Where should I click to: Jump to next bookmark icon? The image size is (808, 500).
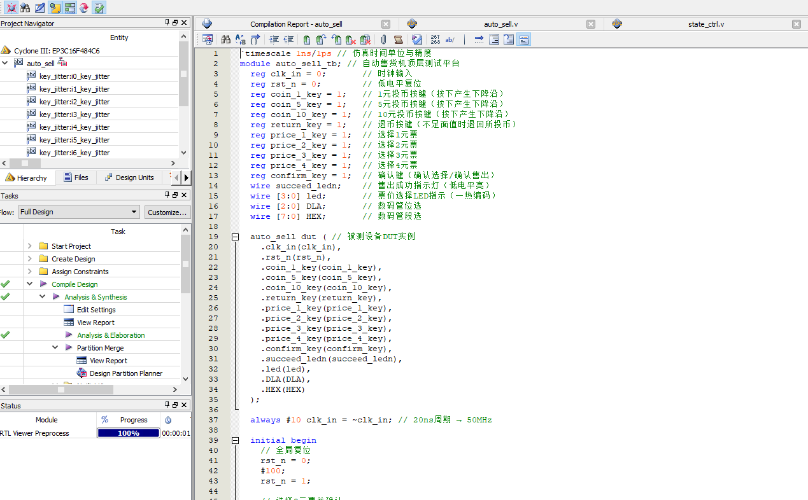click(x=321, y=39)
